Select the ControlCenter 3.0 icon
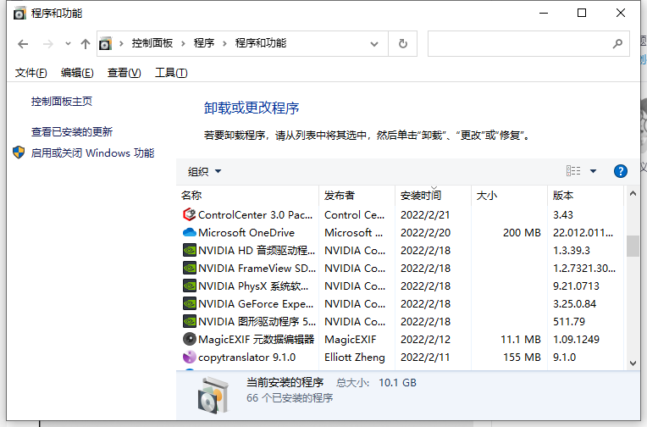This screenshot has width=647, height=427. pos(189,214)
